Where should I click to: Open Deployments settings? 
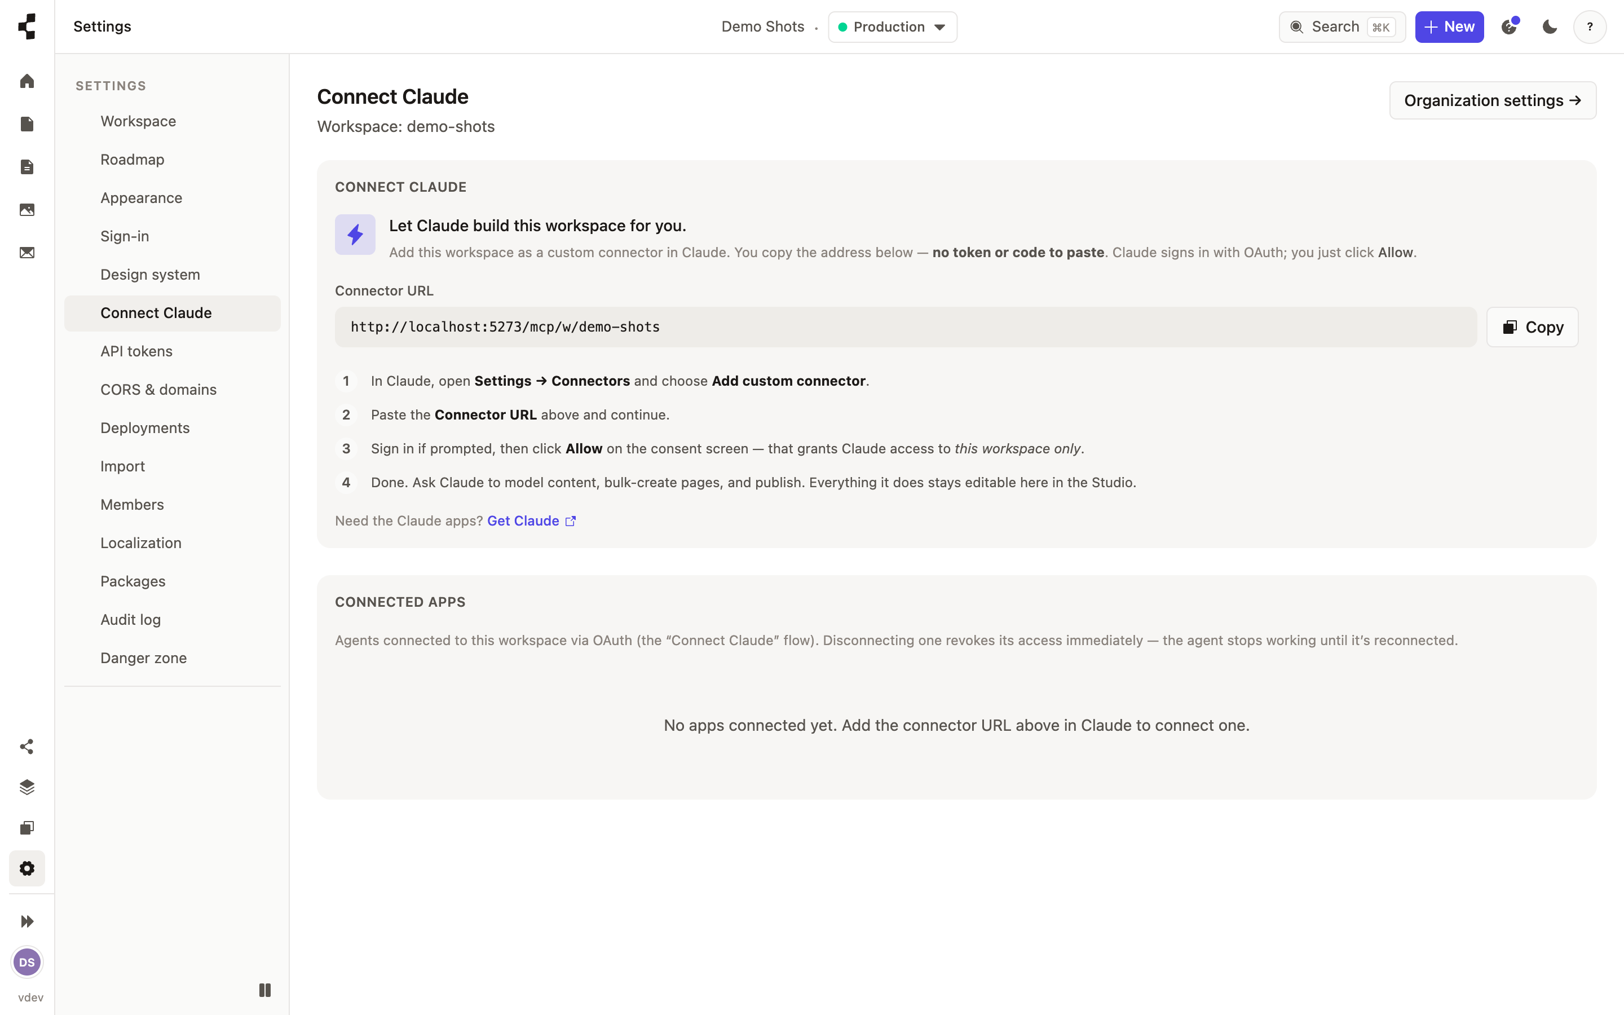click(173, 427)
